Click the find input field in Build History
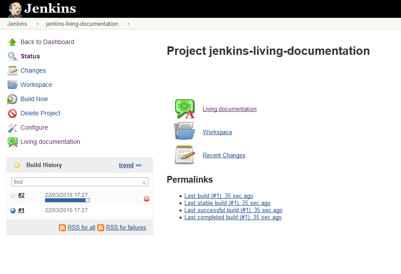 pos(80,182)
